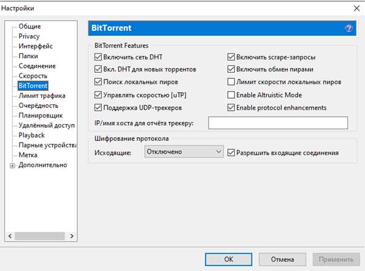Enable Лимит скорости локальных пиров
The width and height of the screenshot is (365, 271).
tap(231, 82)
